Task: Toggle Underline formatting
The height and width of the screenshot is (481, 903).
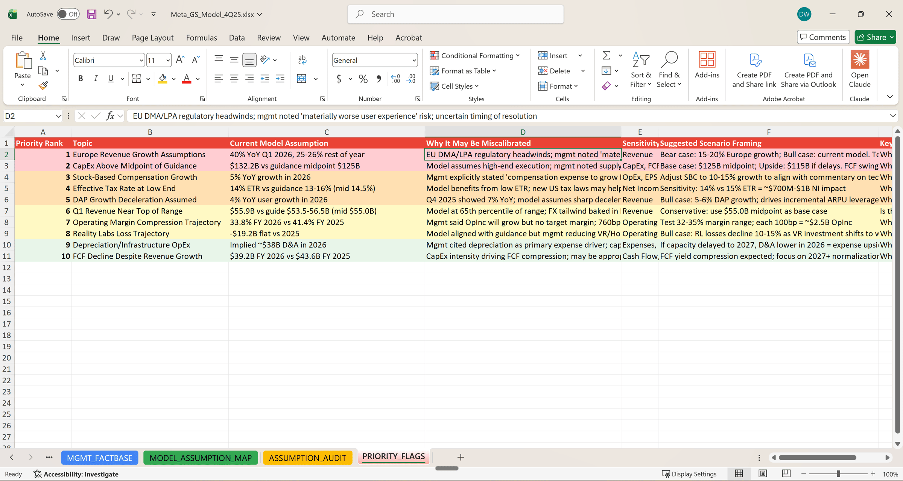Action: (x=111, y=79)
